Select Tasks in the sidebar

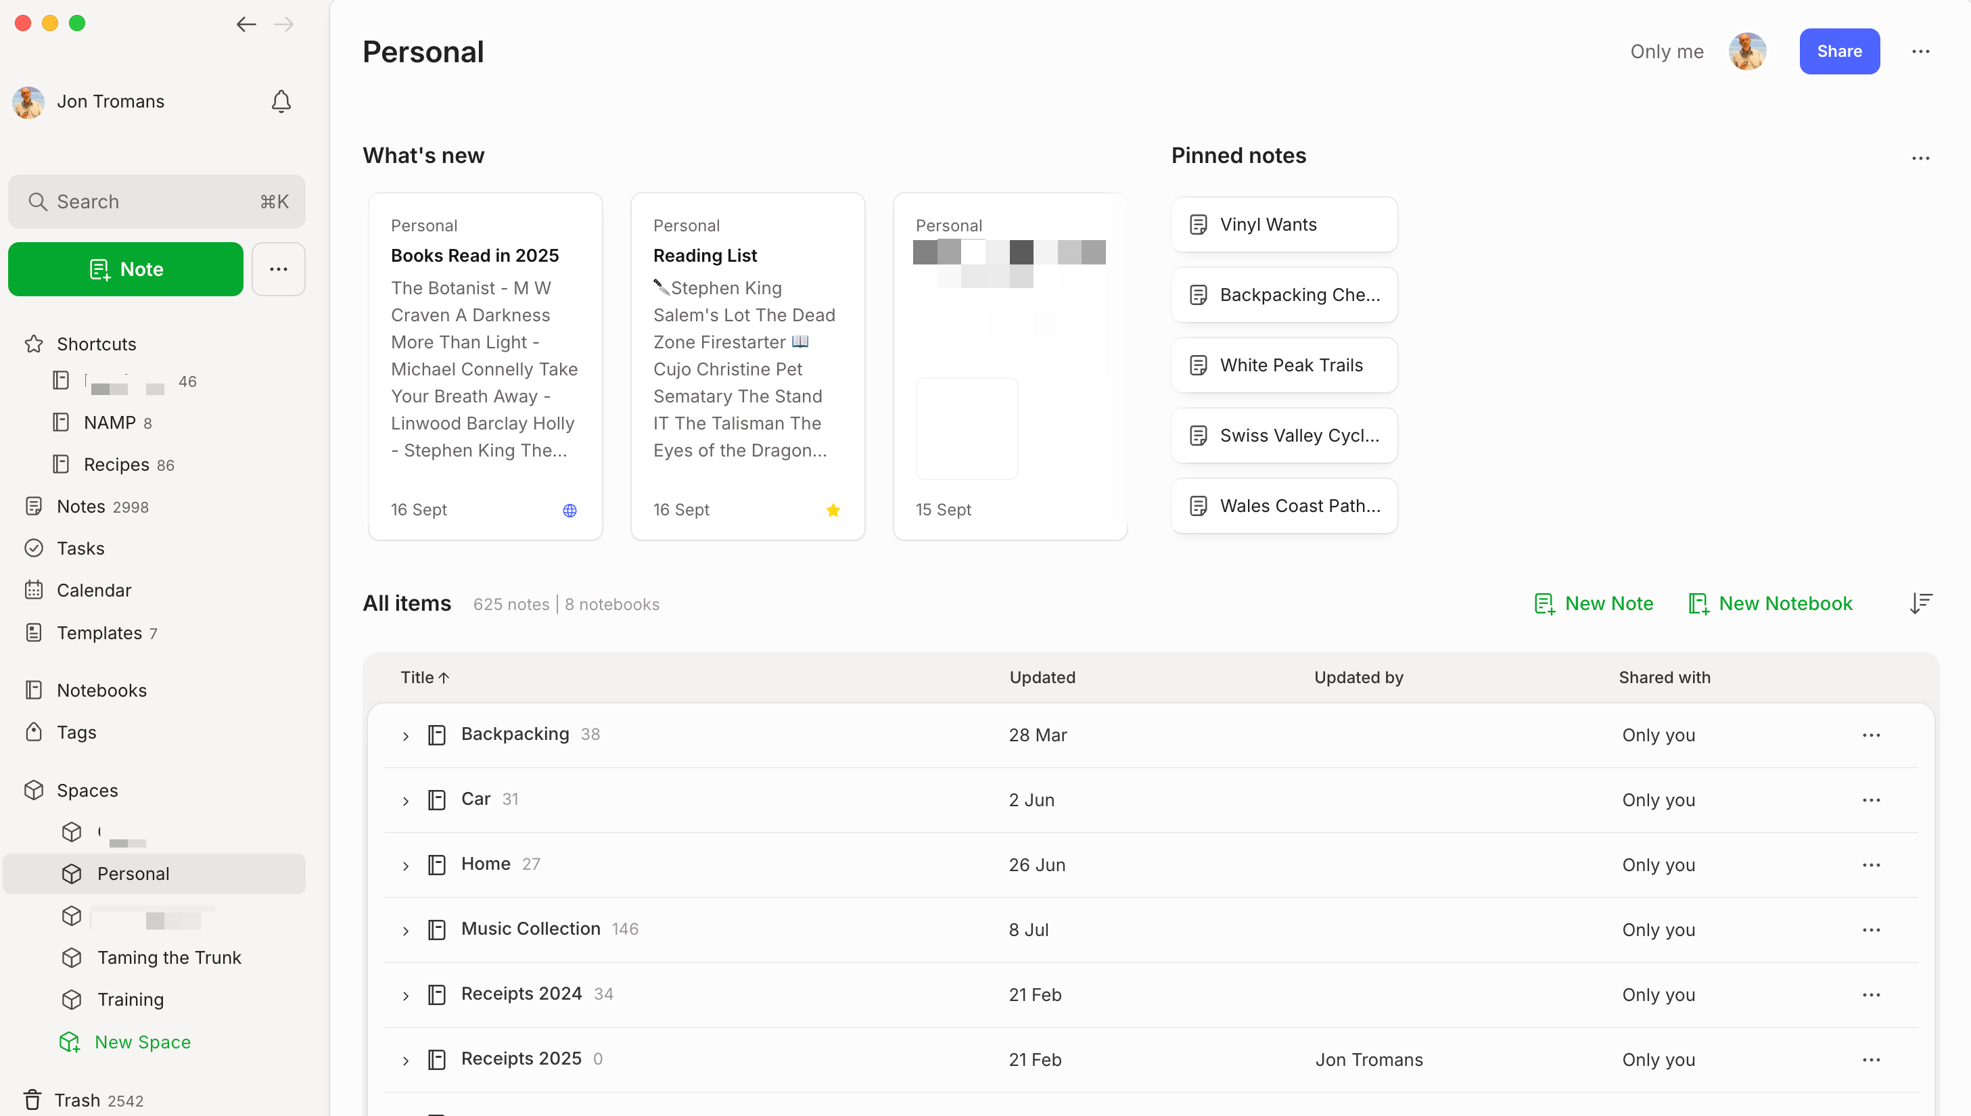[x=80, y=548]
